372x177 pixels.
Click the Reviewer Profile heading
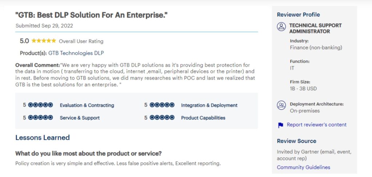298,15
